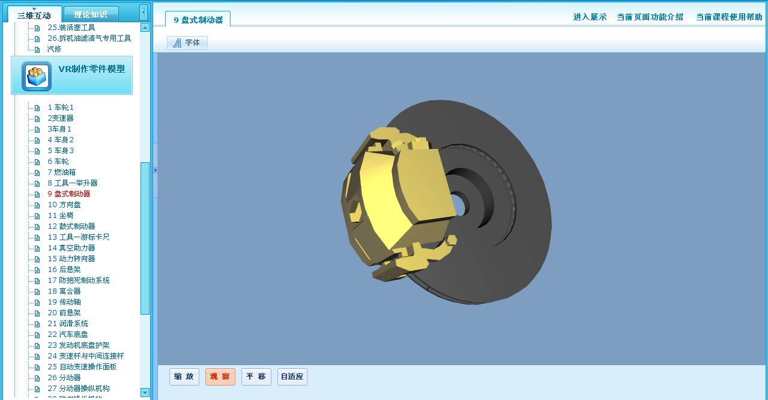Click document icon beside 18 离合器
This screenshot has height=400, width=768.
(37, 292)
